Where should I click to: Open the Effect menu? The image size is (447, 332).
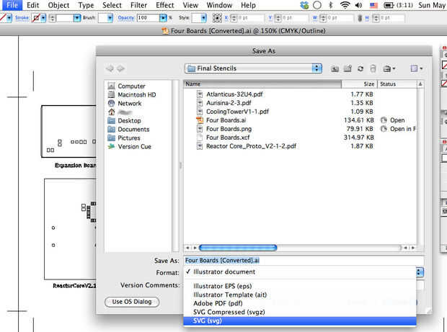[165, 5]
